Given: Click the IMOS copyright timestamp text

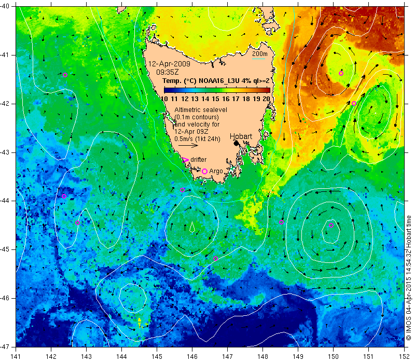Looking at the screenshot, I should (x=409, y=278).
